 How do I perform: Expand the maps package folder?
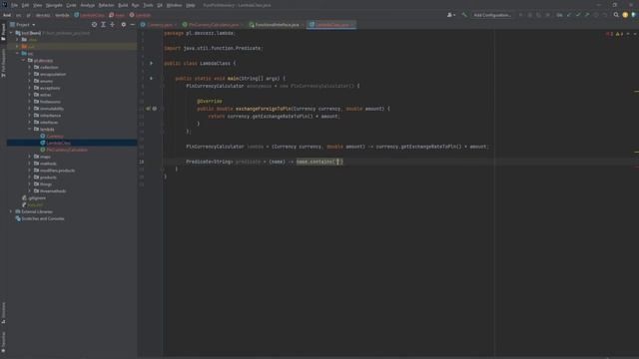(30, 157)
